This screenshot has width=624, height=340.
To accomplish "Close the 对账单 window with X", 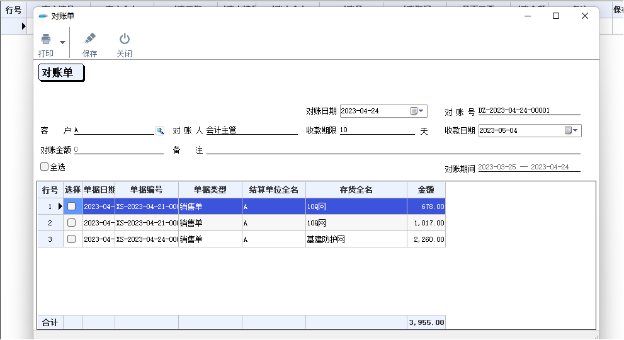I will click(584, 16).
